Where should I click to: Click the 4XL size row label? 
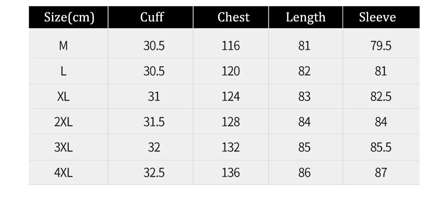point(64,173)
